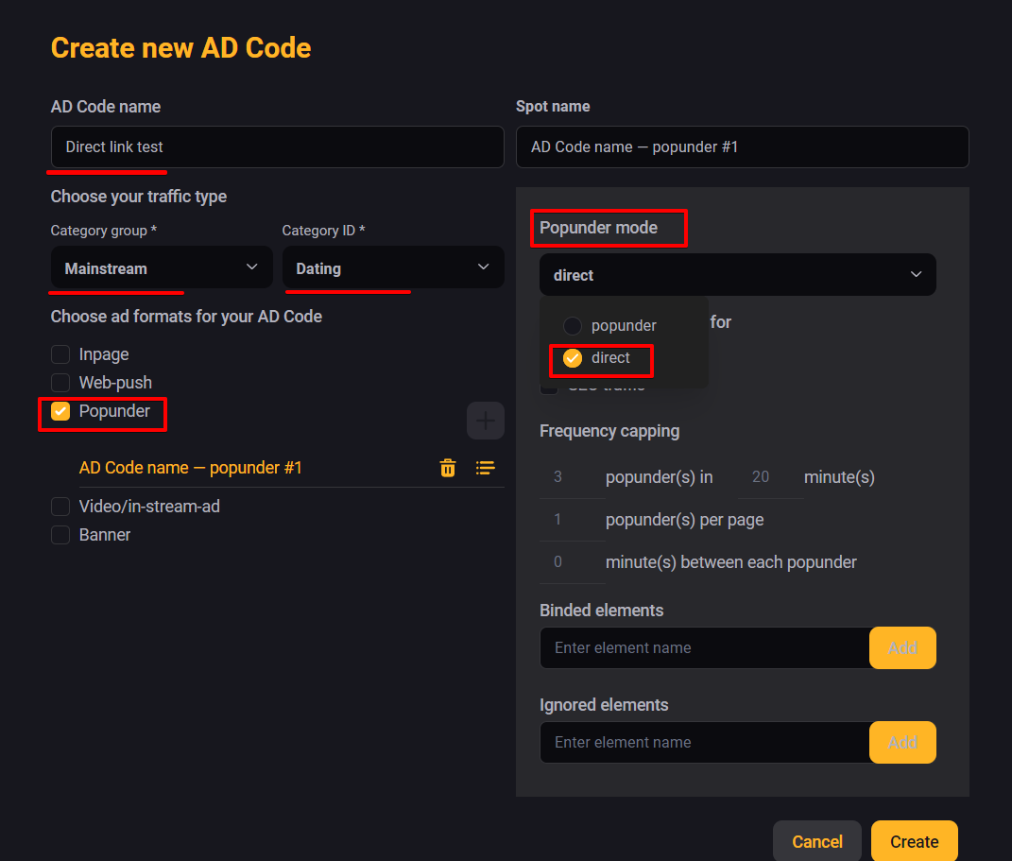
Task: Uncheck the Popunder ad format
Action: [60, 411]
